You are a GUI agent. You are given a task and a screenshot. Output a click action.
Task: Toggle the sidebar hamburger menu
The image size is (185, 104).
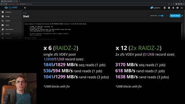click(25, 8)
